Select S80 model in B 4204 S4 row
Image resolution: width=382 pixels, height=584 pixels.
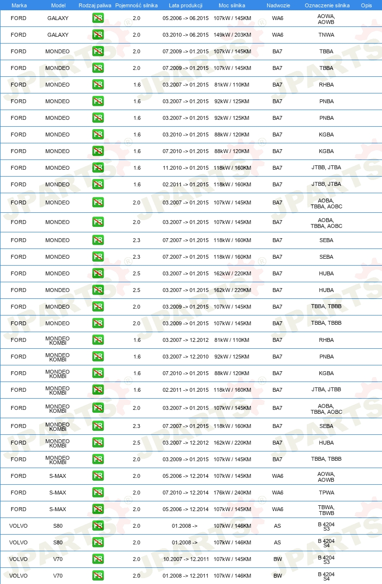[58, 542]
